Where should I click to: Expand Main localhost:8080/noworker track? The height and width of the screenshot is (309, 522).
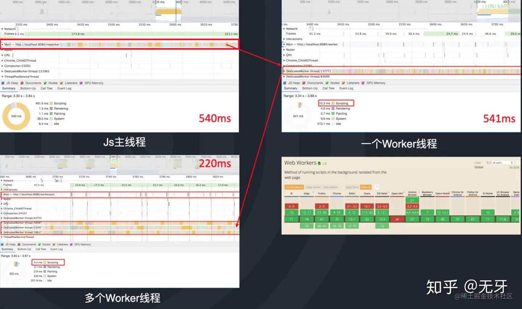pyautogui.click(x=2, y=45)
